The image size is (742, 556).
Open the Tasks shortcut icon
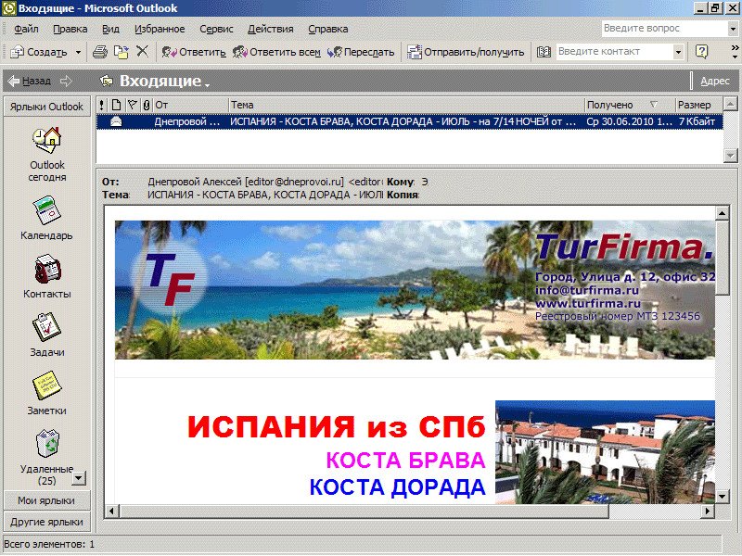click(x=46, y=328)
